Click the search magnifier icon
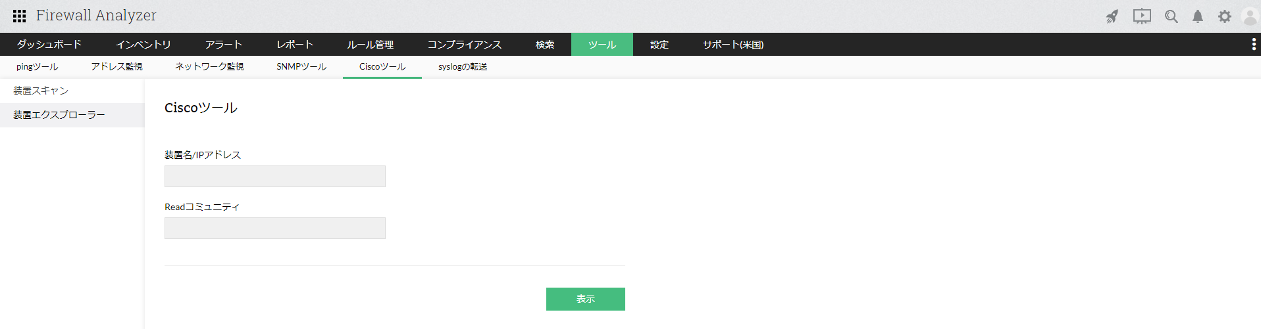Screen dimensions: 1261x329 click(x=1171, y=16)
